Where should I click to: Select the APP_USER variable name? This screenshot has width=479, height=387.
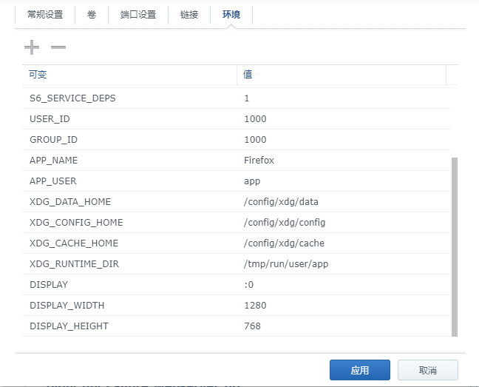(x=52, y=181)
